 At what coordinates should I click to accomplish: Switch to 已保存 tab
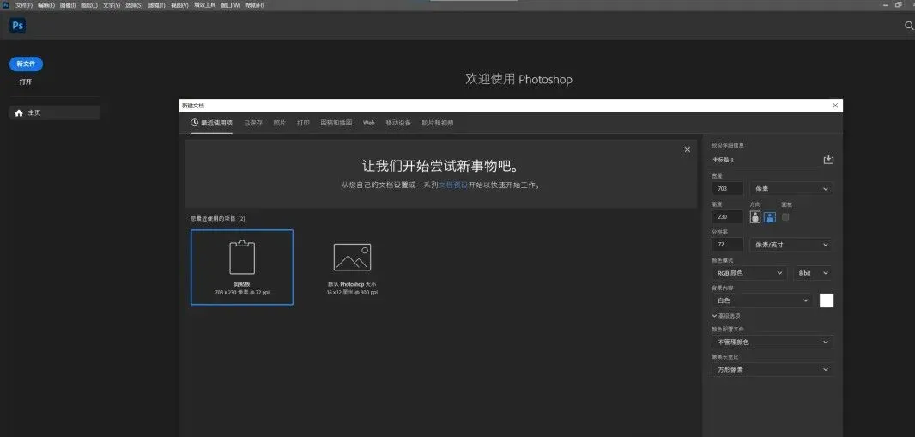coord(252,123)
